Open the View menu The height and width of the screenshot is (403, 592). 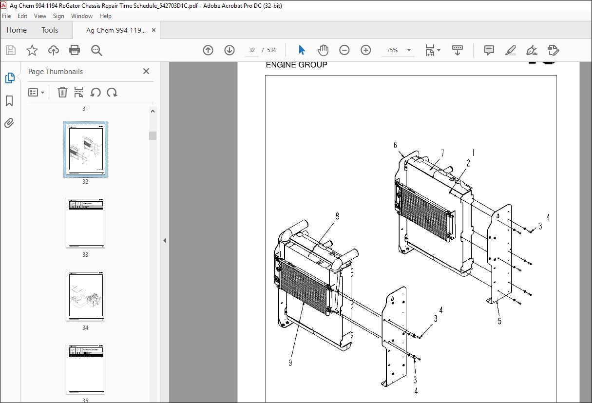40,16
